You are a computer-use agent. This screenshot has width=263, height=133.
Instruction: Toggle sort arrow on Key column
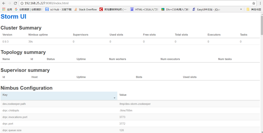(114, 98)
